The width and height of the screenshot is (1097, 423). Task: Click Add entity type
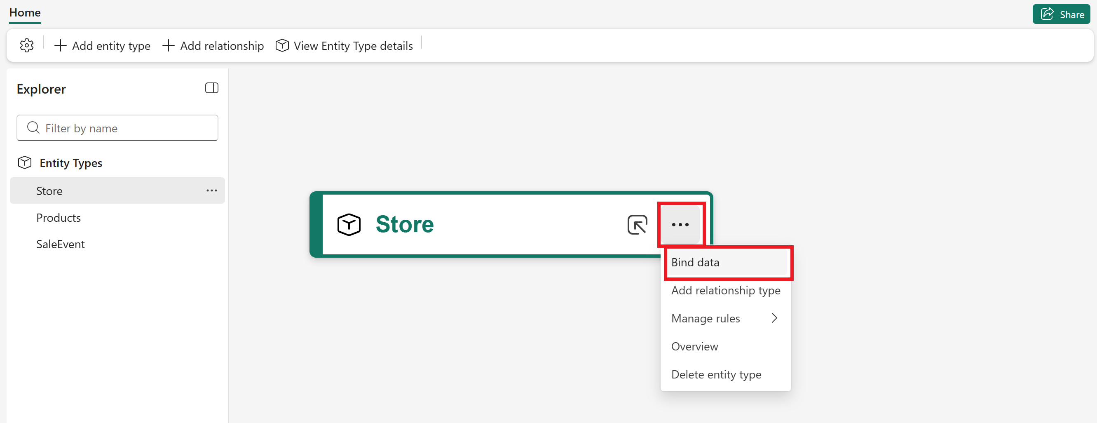tap(102, 46)
